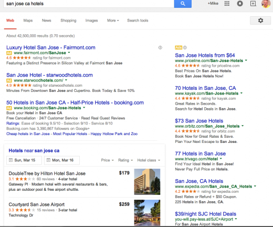Switch to the Images tab
Screen dimensions: 273x227
[91, 20]
